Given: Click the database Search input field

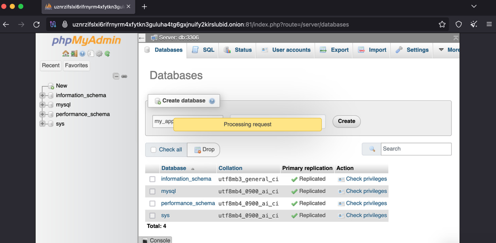Looking at the screenshot, I should (x=416, y=149).
